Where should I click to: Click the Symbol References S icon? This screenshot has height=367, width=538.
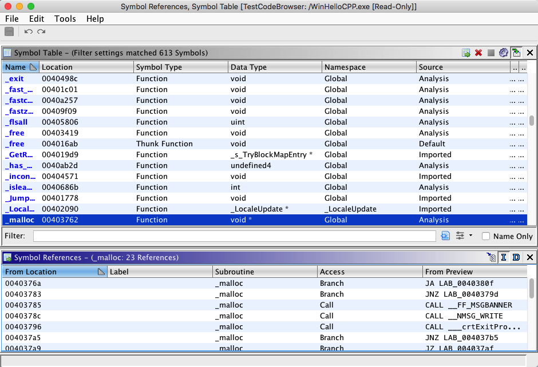click(x=491, y=257)
